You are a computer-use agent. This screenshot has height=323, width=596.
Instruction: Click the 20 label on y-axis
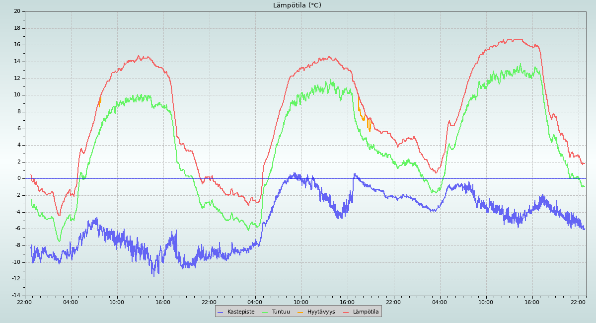click(17, 11)
